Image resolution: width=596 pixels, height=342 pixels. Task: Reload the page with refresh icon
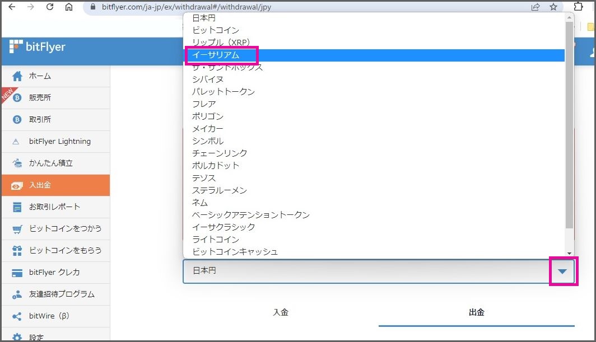click(50, 7)
